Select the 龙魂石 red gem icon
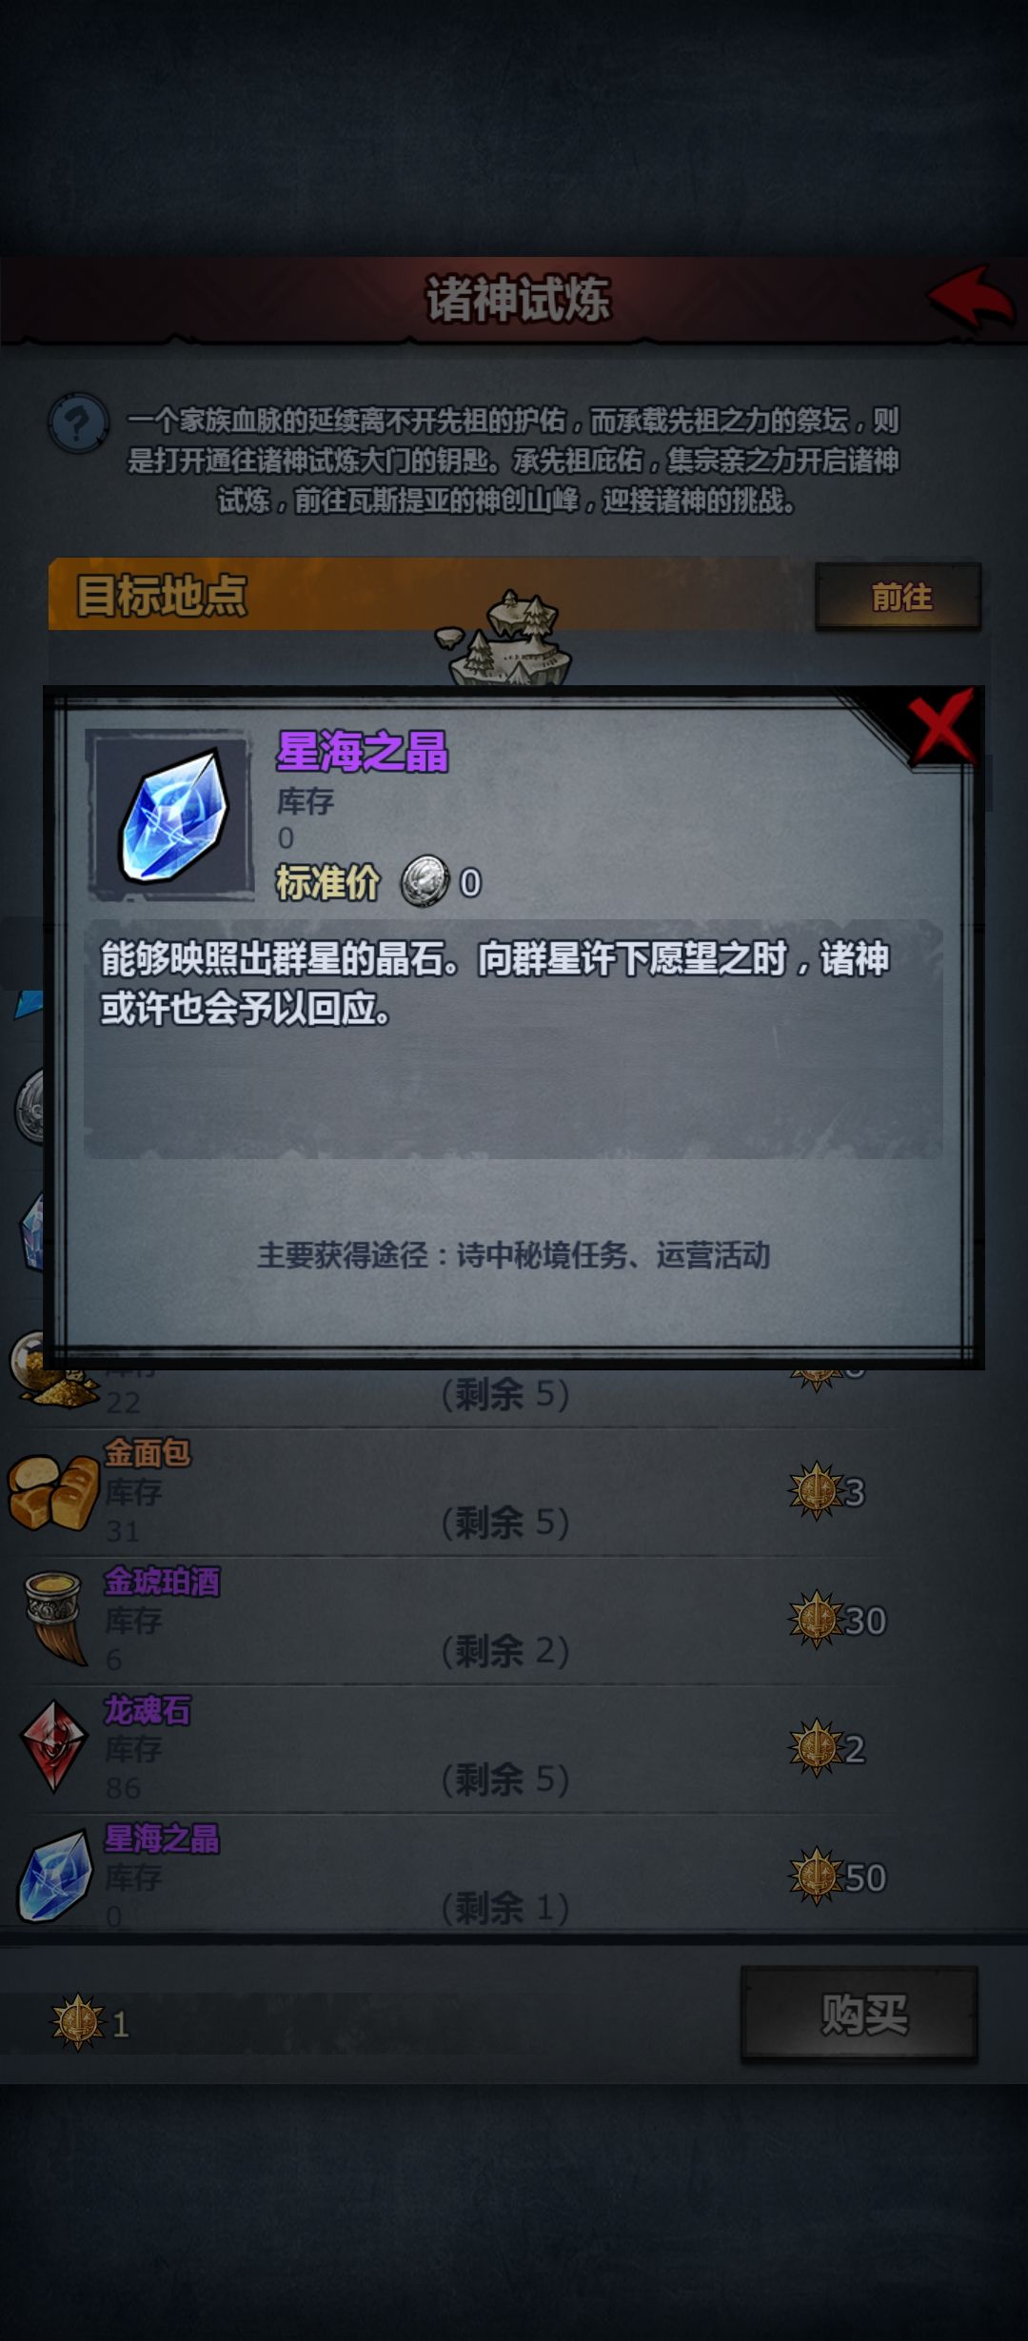The height and width of the screenshot is (2341, 1028). pyautogui.click(x=54, y=1746)
